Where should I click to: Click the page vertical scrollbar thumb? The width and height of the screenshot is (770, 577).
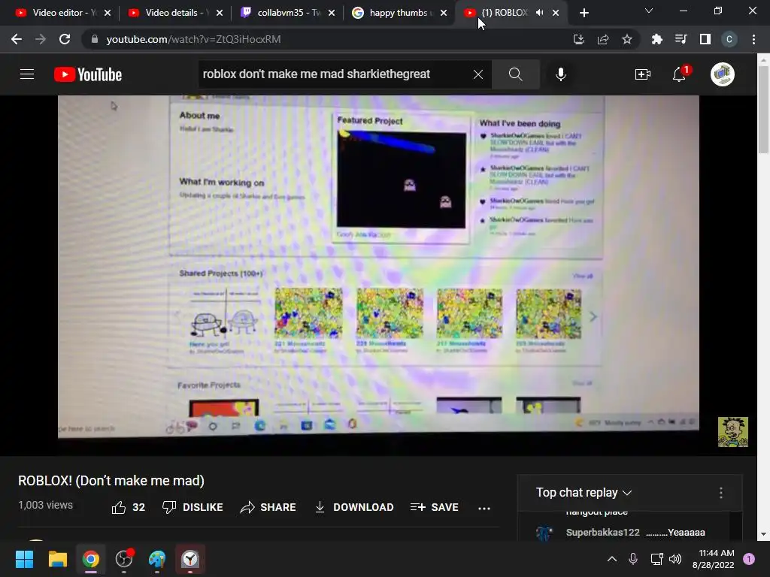click(763, 110)
